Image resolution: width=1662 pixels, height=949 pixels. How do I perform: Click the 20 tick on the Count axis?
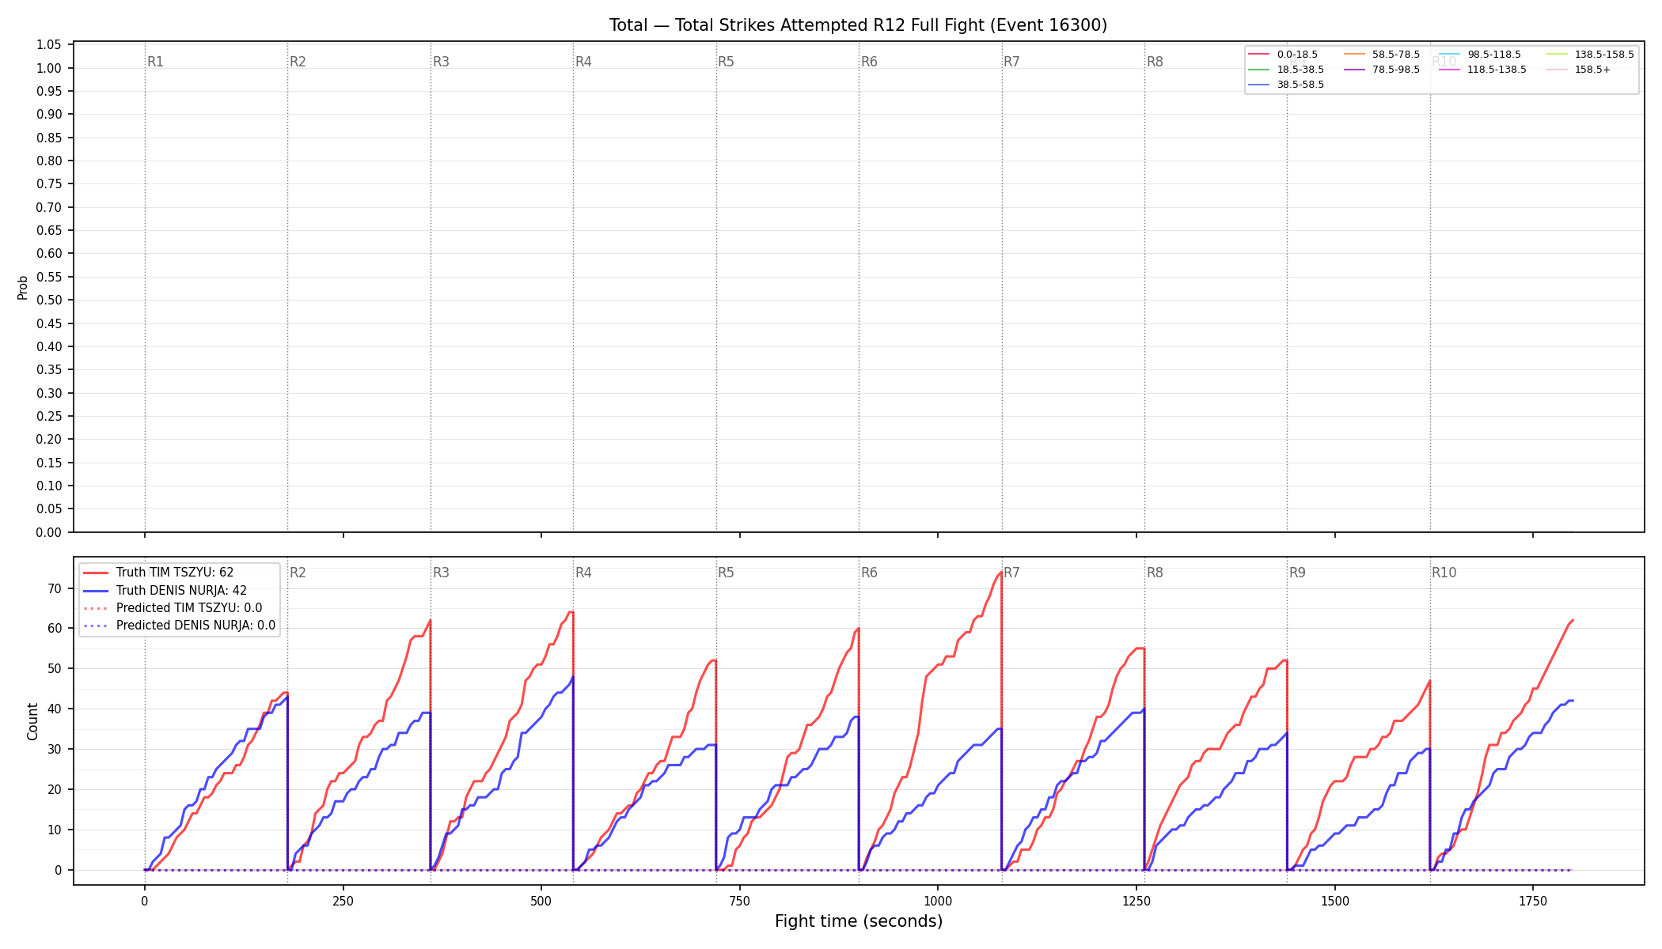pos(55,789)
